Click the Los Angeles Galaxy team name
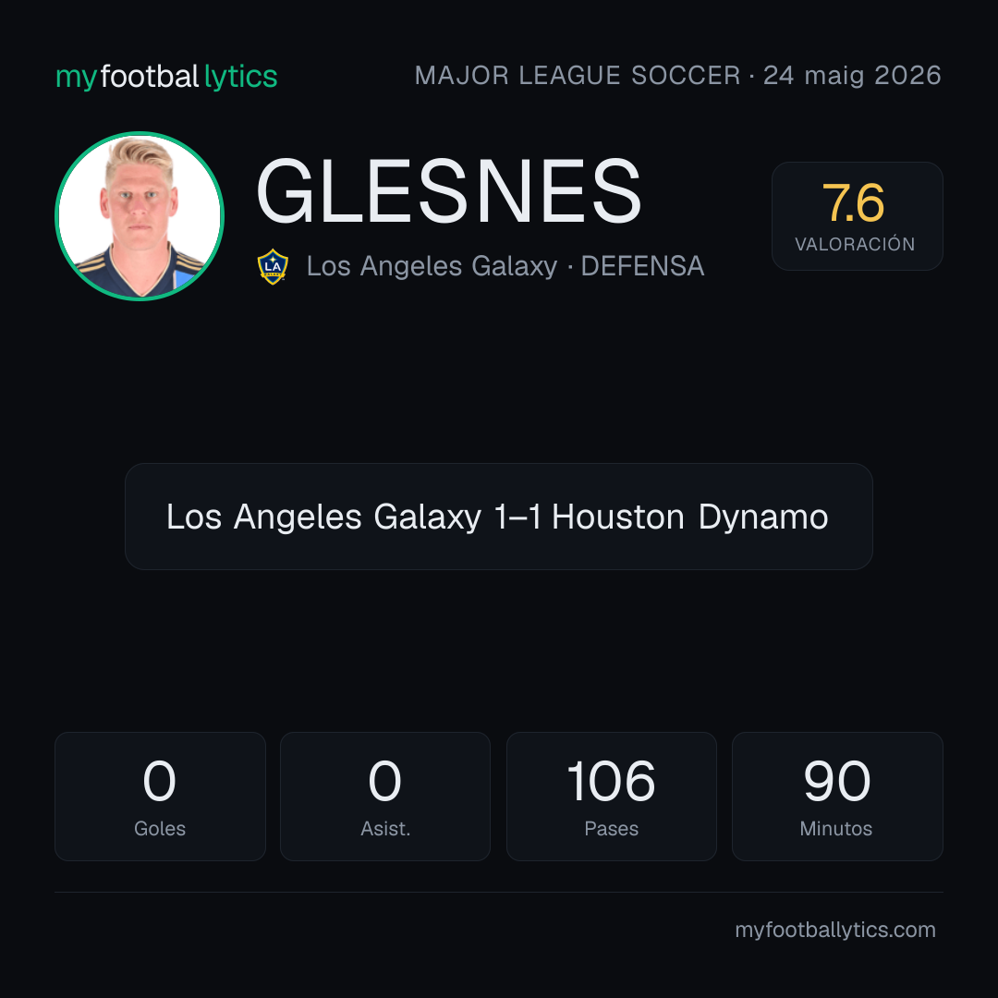 point(432,266)
